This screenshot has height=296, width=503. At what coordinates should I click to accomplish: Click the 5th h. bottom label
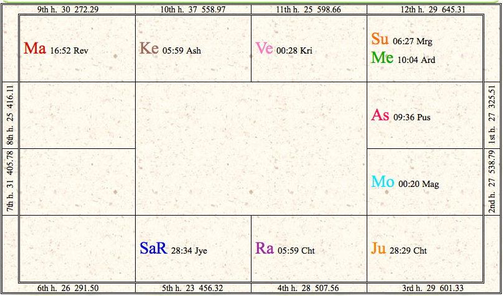[x=192, y=288]
